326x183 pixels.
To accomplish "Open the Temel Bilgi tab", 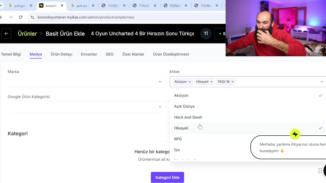I will (x=11, y=54).
